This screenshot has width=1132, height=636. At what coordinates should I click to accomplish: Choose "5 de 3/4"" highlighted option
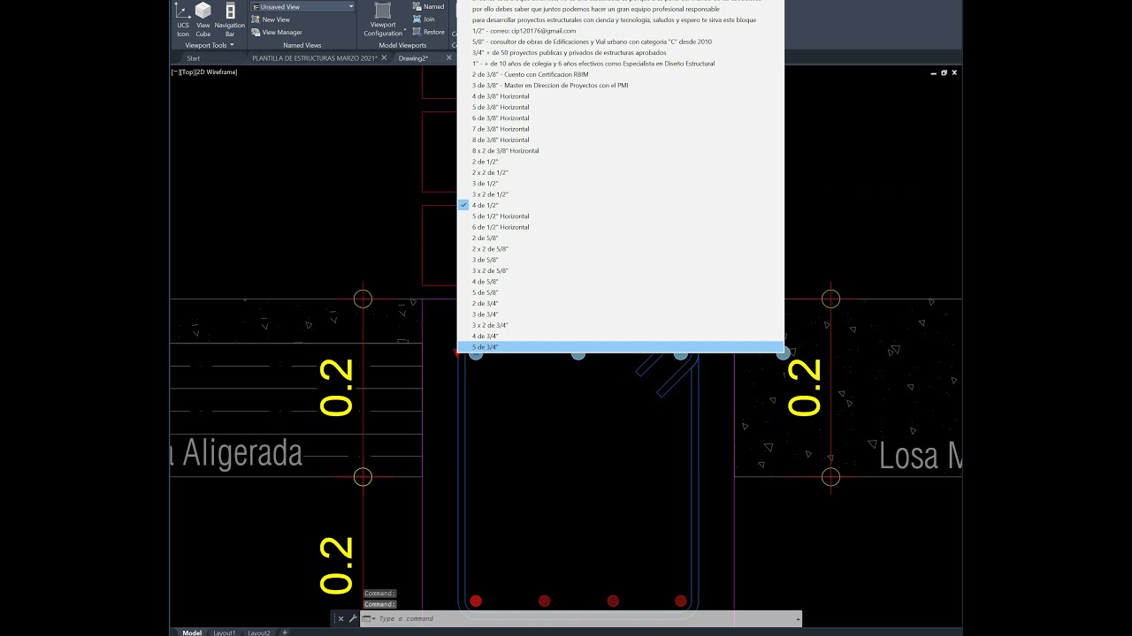coord(620,347)
